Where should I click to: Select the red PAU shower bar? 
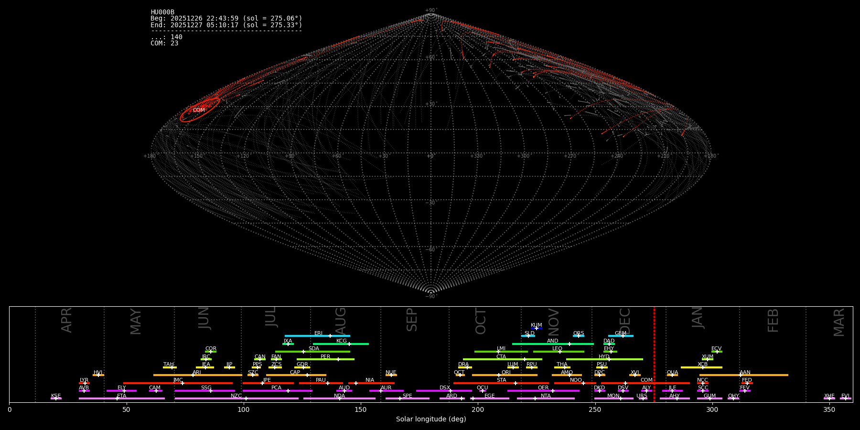pyautogui.click(x=321, y=383)
